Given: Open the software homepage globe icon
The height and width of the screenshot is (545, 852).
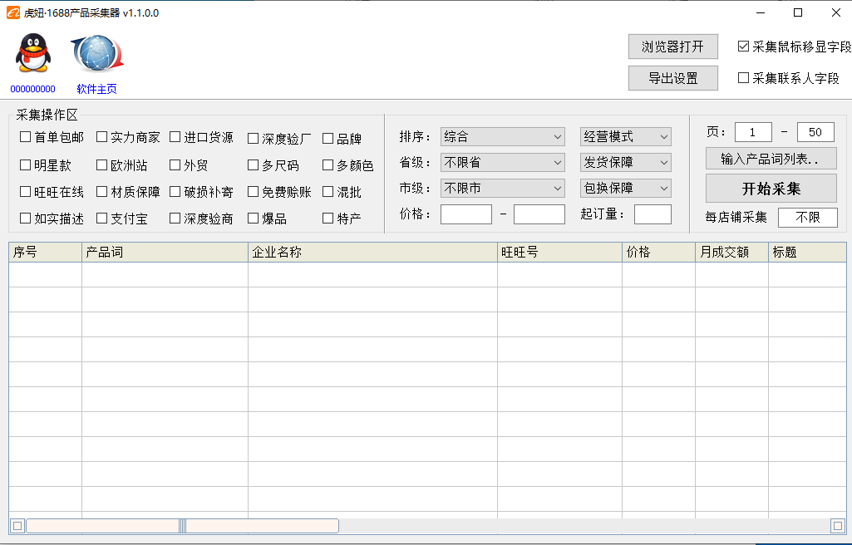Looking at the screenshot, I should pos(96,54).
